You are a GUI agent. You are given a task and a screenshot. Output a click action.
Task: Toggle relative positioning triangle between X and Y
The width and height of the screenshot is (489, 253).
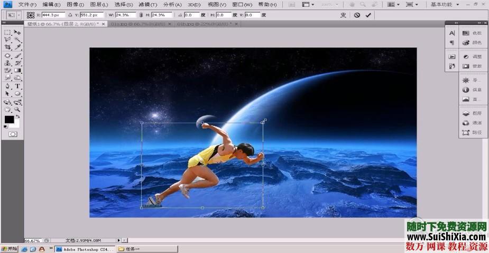pyautogui.click(x=70, y=15)
